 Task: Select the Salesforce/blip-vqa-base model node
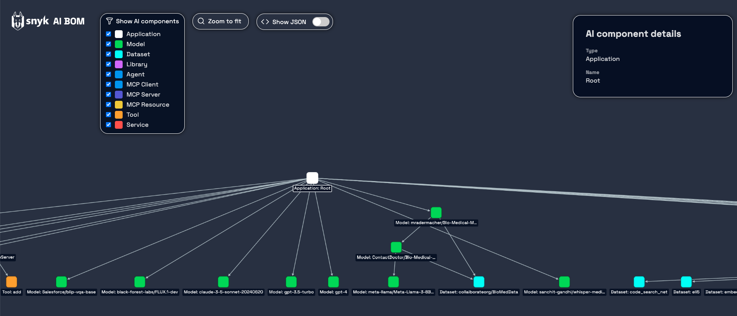61,282
